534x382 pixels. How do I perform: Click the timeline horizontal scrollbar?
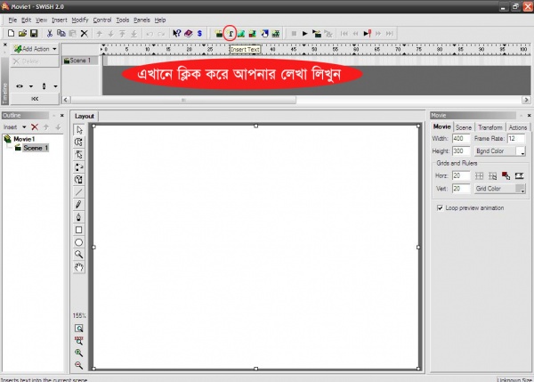[x=184, y=100]
